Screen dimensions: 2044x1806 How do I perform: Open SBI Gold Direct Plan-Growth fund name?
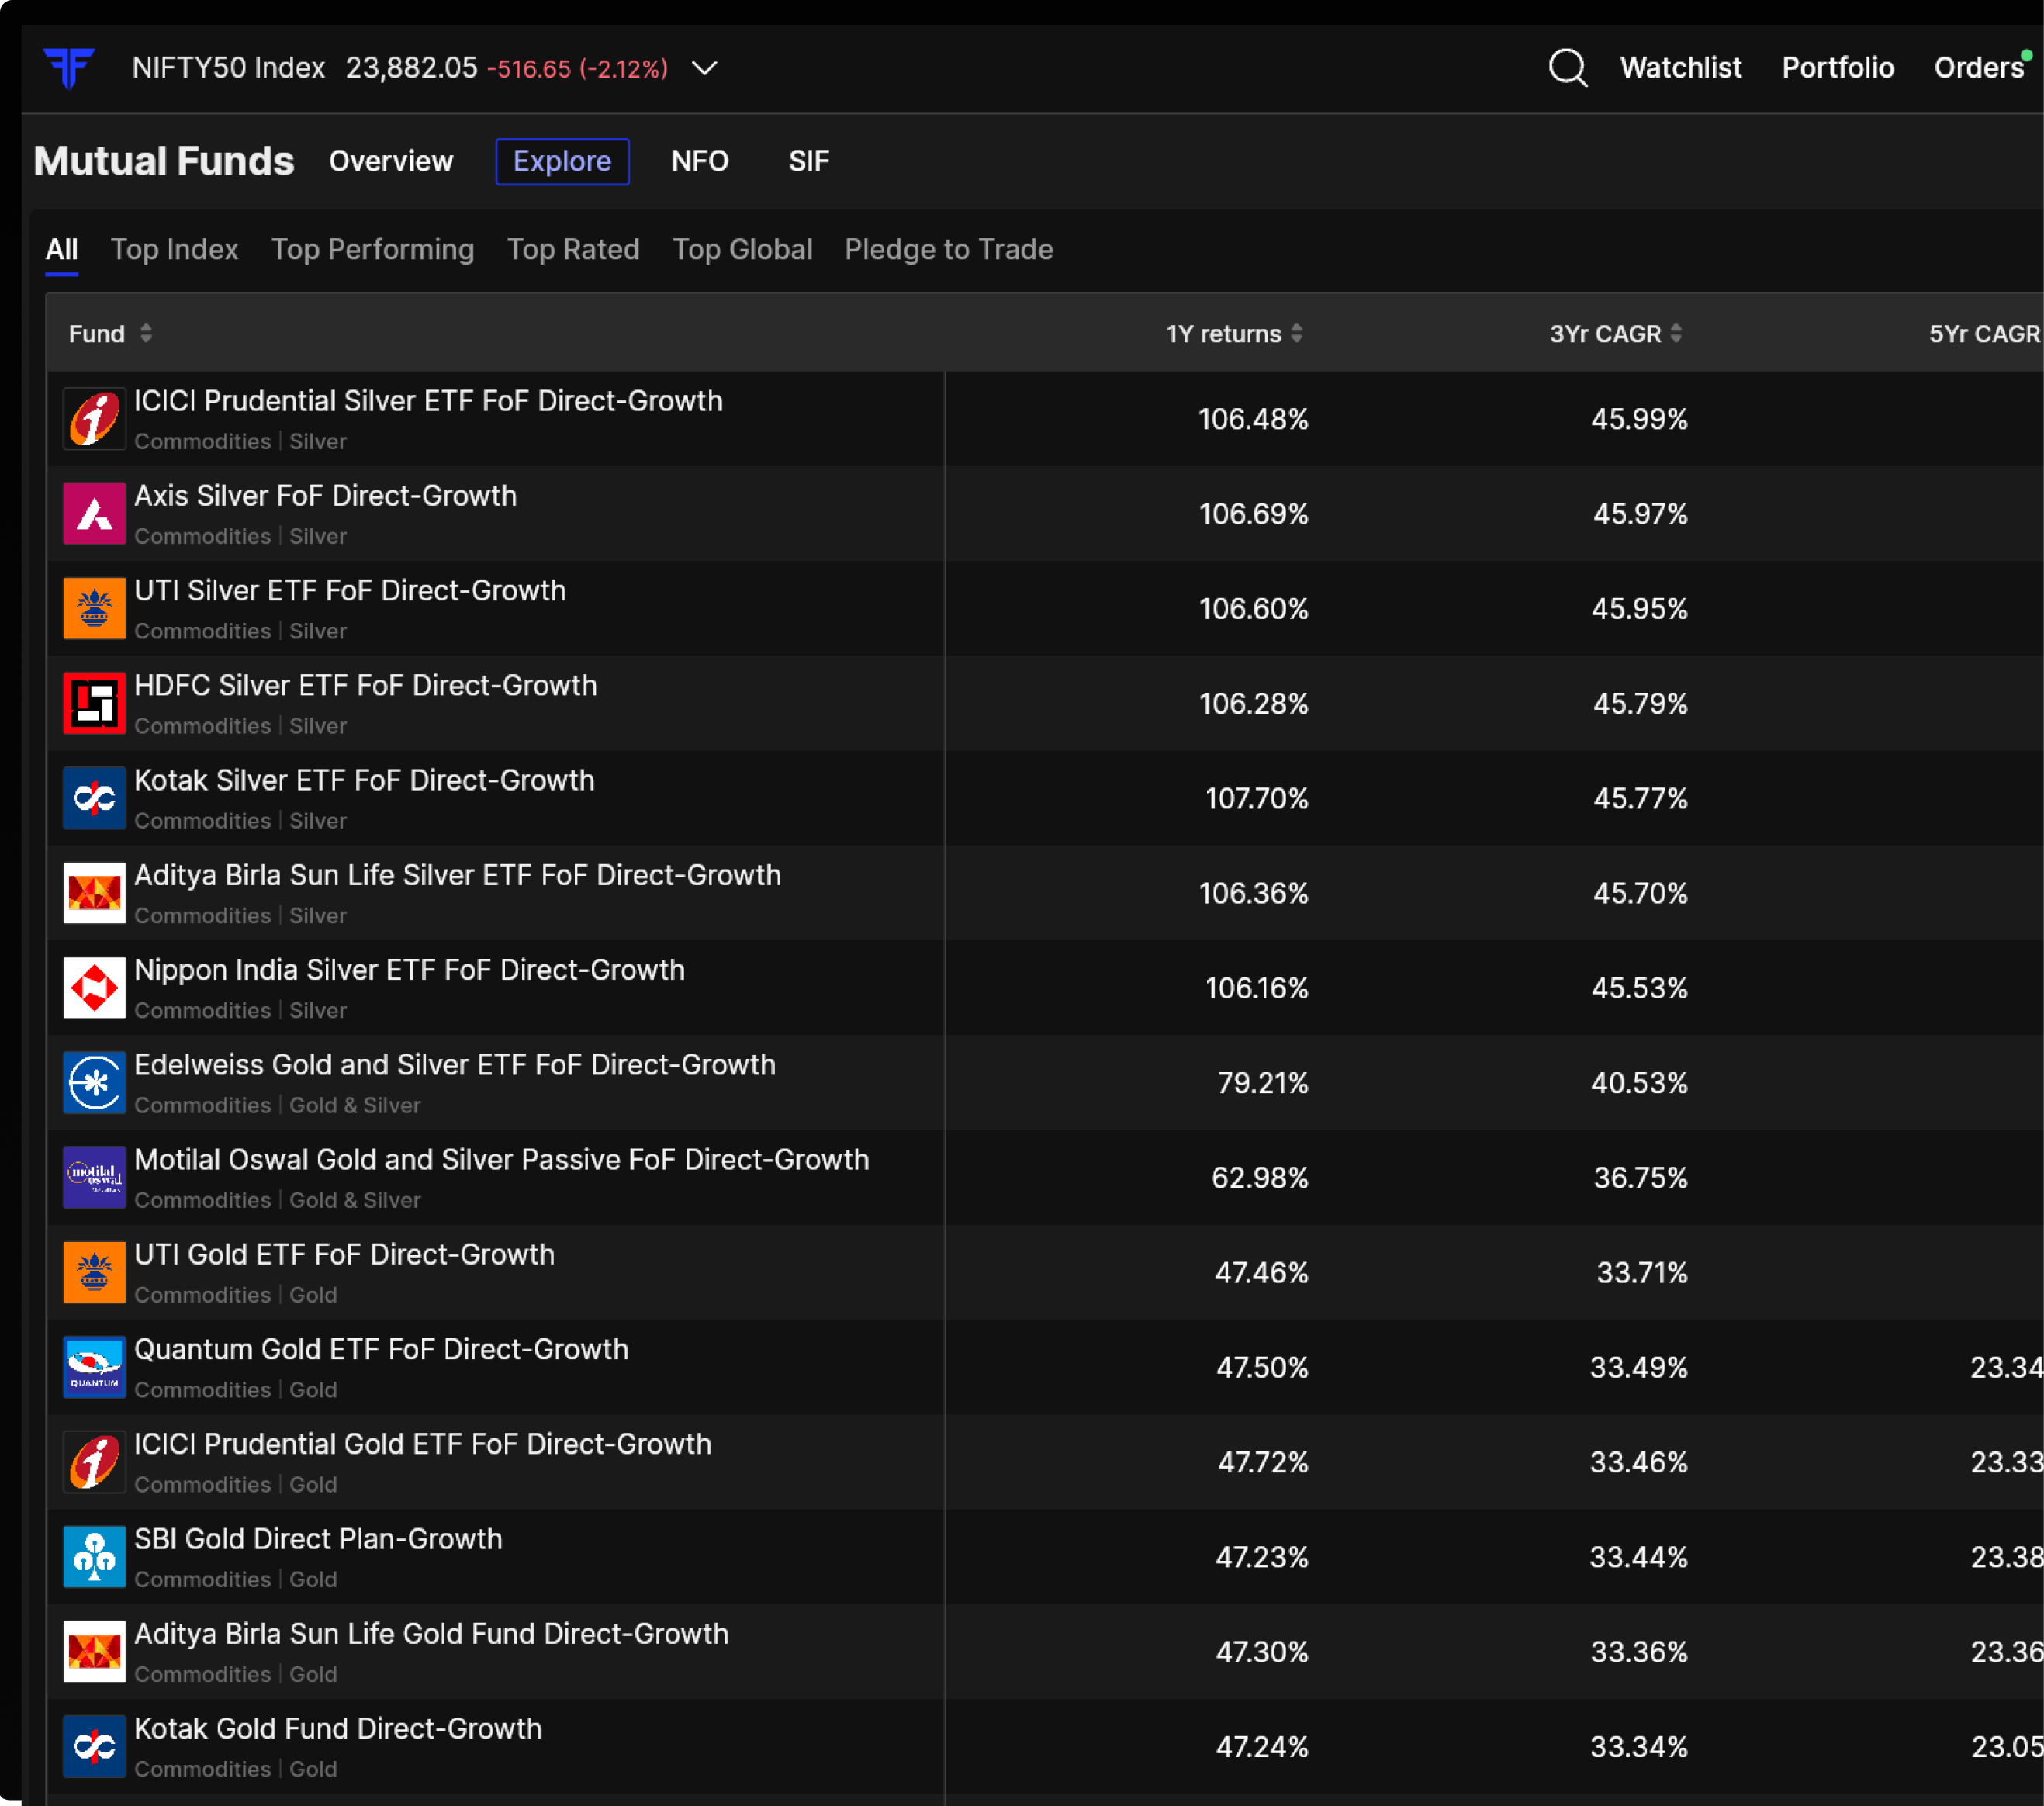(x=318, y=1539)
